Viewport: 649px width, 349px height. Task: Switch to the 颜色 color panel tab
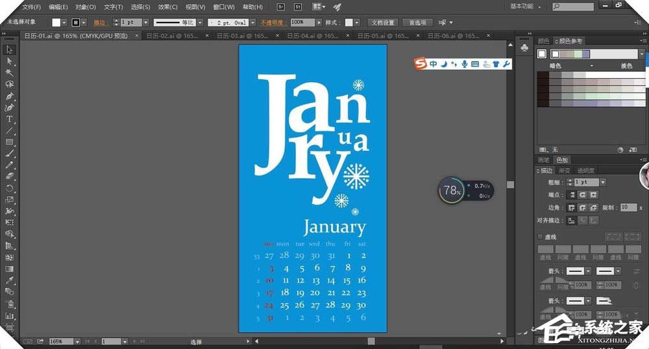click(x=543, y=41)
